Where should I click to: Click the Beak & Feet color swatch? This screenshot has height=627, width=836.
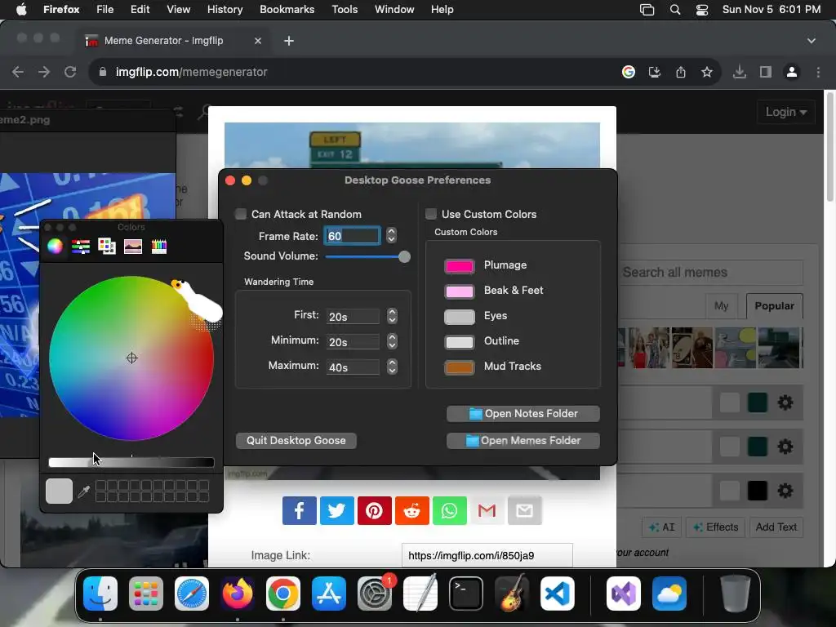coord(459,291)
